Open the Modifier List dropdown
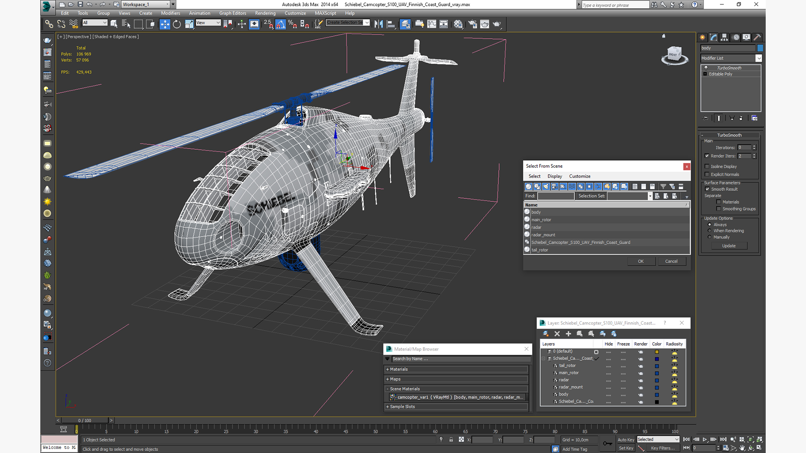The height and width of the screenshot is (453, 806). [x=759, y=58]
